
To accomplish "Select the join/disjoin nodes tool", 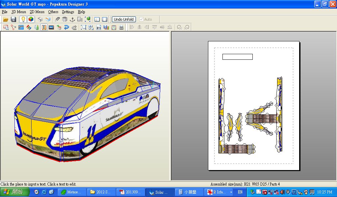I will 13,28.
